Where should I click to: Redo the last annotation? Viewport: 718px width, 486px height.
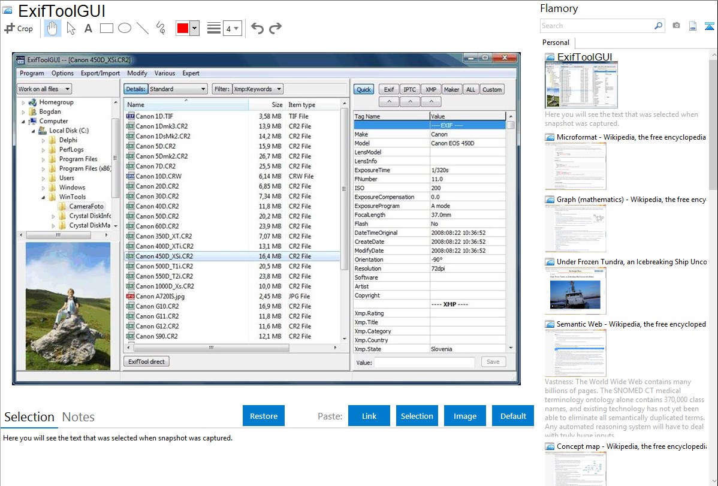(275, 28)
